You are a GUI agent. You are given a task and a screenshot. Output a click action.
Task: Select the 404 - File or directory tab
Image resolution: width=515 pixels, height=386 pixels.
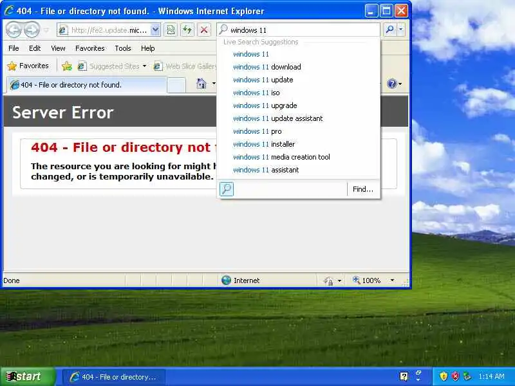(87, 85)
